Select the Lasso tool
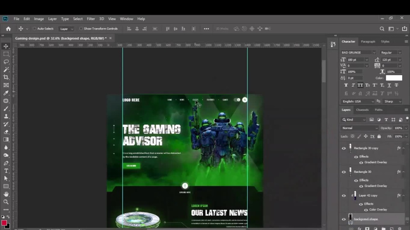410x230 pixels. [6, 62]
